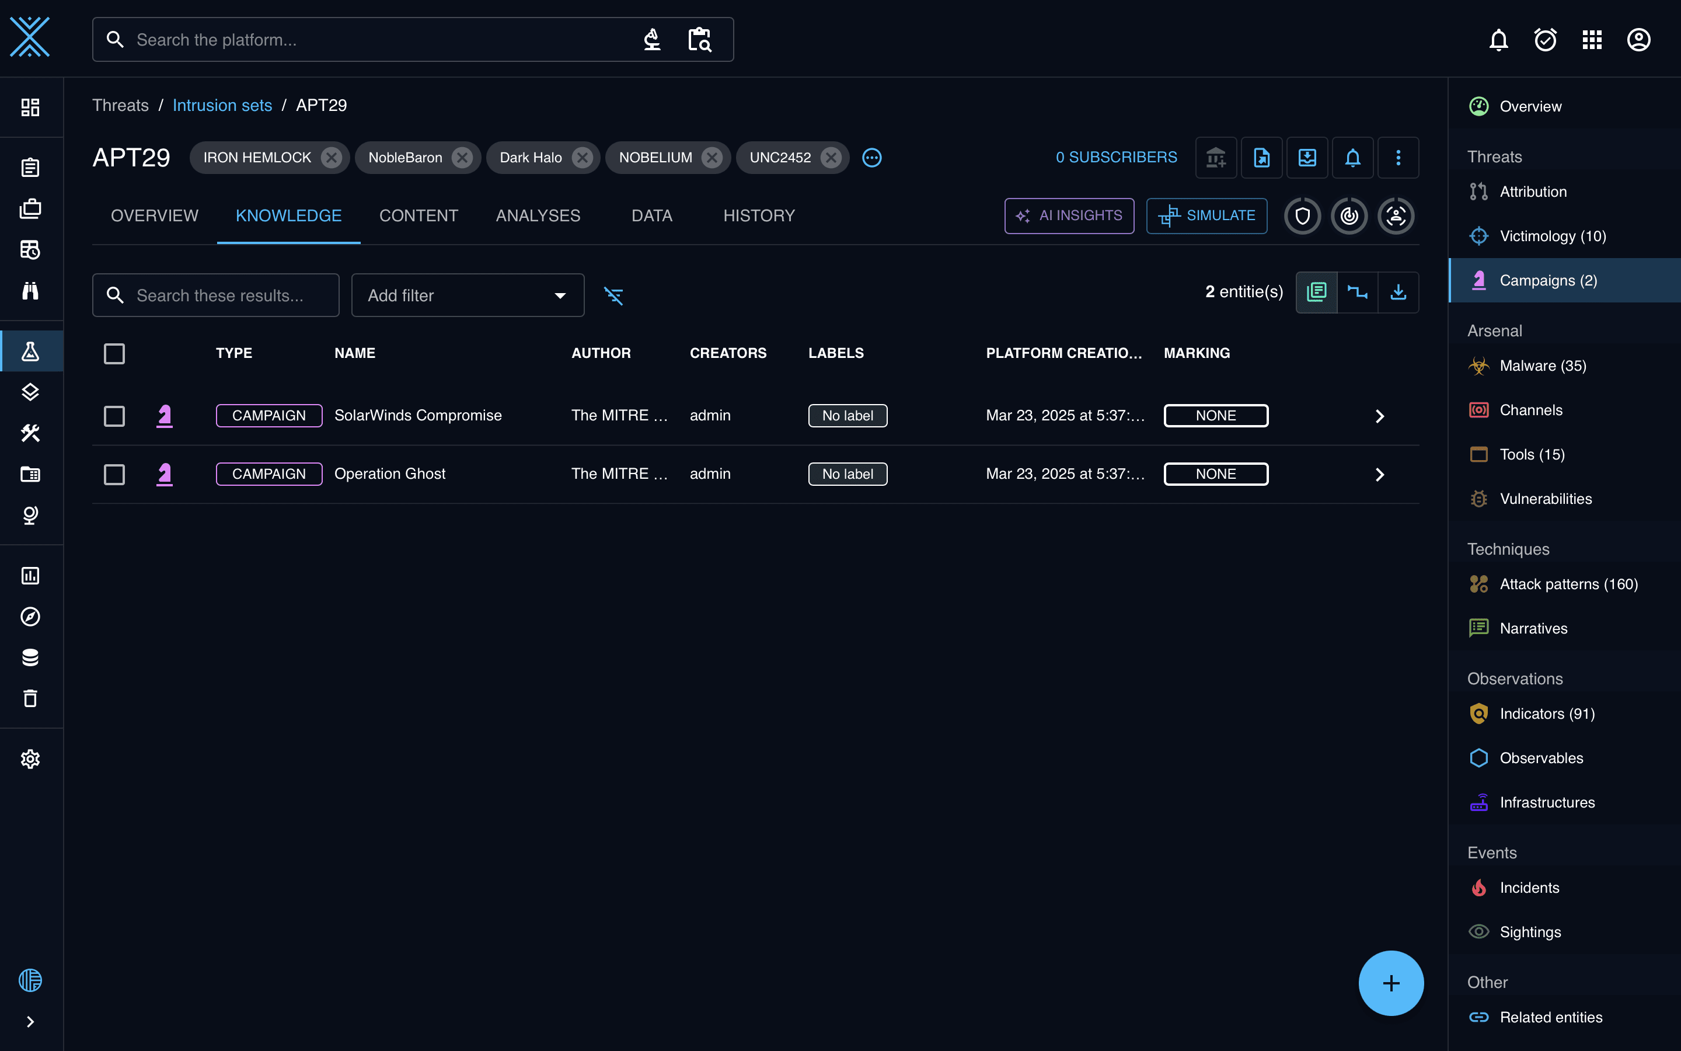Switch to the DATA tab
The height and width of the screenshot is (1051, 1681).
pyautogui.click(x=651, y=215)
